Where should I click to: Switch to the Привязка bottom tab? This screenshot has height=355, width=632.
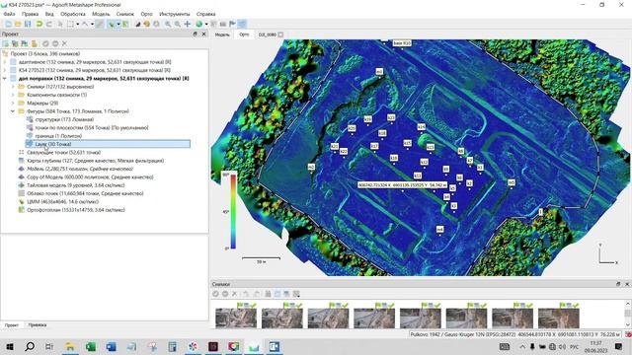(38, 324)
